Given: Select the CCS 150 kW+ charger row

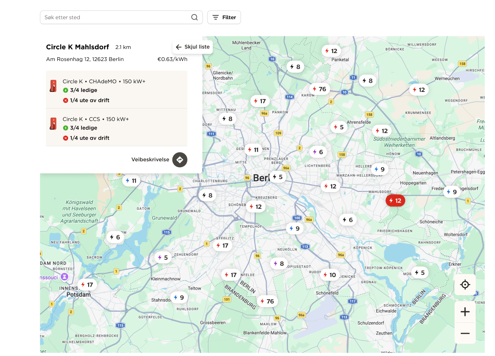Looking at the screenshot, I should [117, 127].
